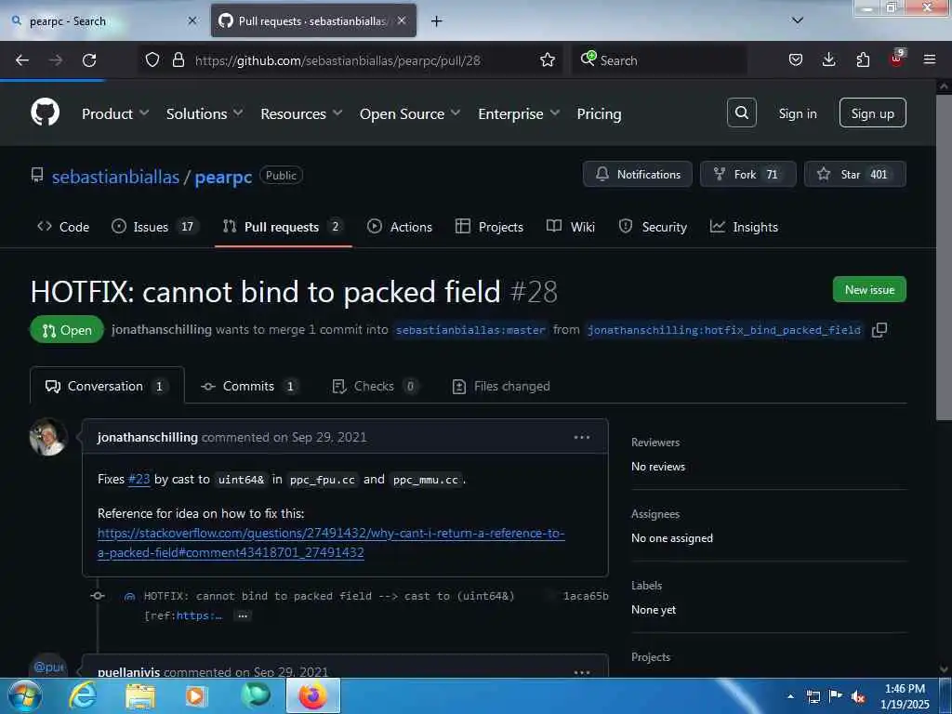Open puellanivis comment options ellipsis
Viewport: 952px width, 714px height.
click(x=582, y=671)
